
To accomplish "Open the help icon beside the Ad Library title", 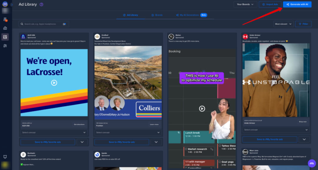I will tap(42, 4).
